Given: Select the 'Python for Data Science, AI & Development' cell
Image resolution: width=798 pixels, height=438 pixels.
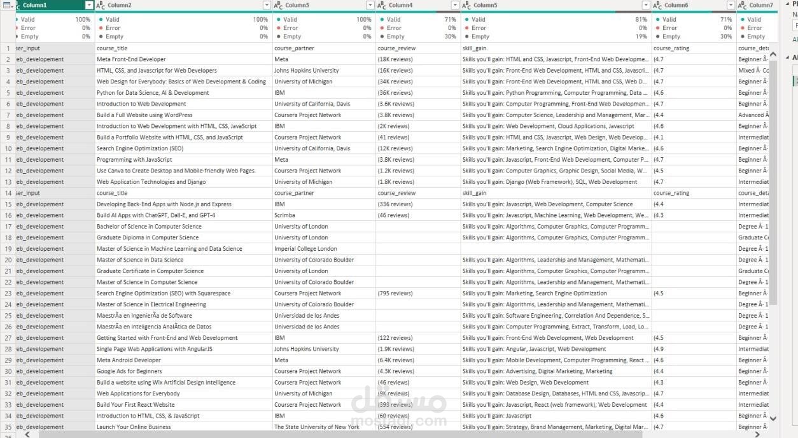Looking at the screenshot, I should point(184,93).
